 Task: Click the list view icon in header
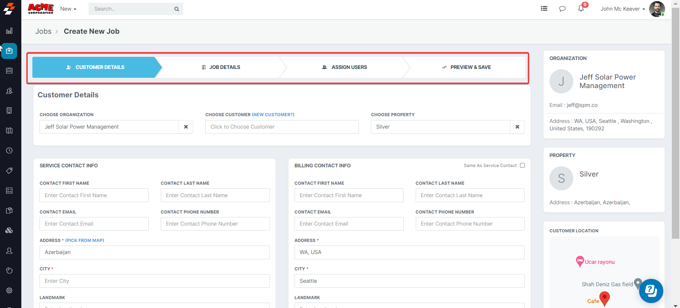tap(544, 9)
